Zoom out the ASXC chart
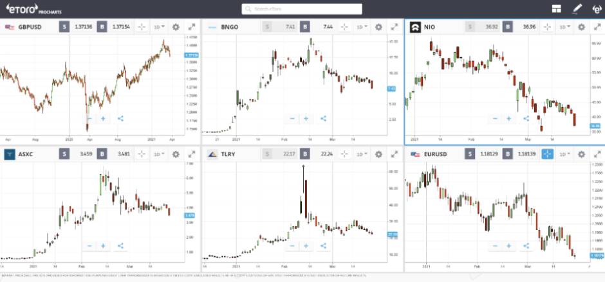This screenshot has height=282, width=605. coord(89,246)
